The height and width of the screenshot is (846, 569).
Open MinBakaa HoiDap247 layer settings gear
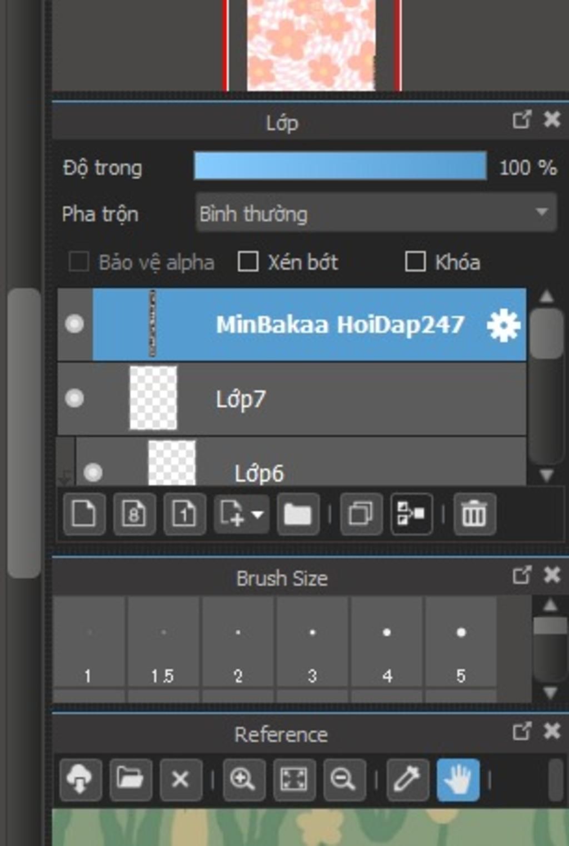503,325
